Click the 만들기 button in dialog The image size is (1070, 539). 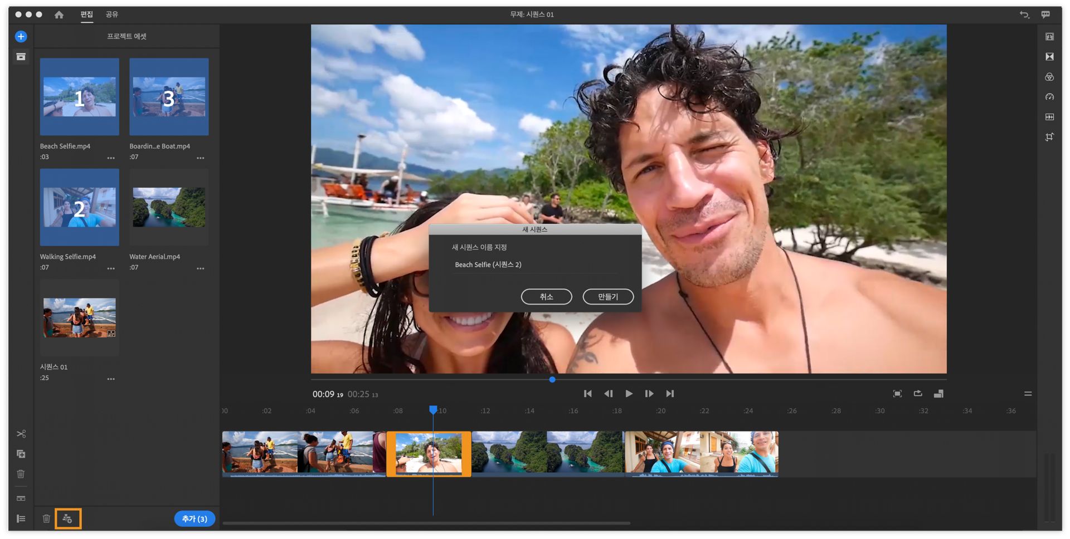pyautogui.click(x=608, y=297)
